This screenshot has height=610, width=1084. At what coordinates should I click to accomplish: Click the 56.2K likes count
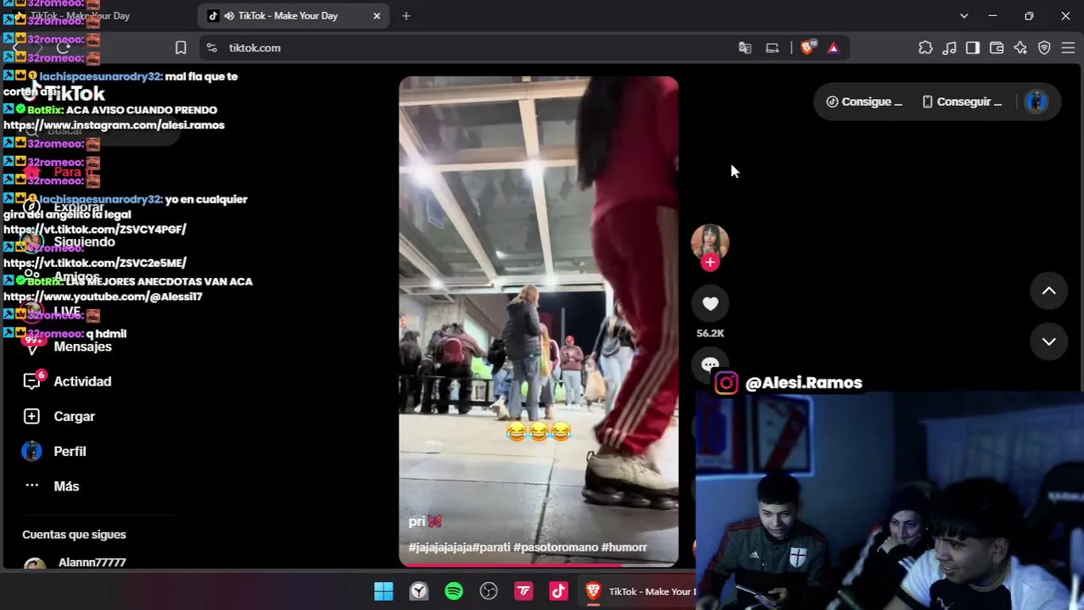(710, 334)
